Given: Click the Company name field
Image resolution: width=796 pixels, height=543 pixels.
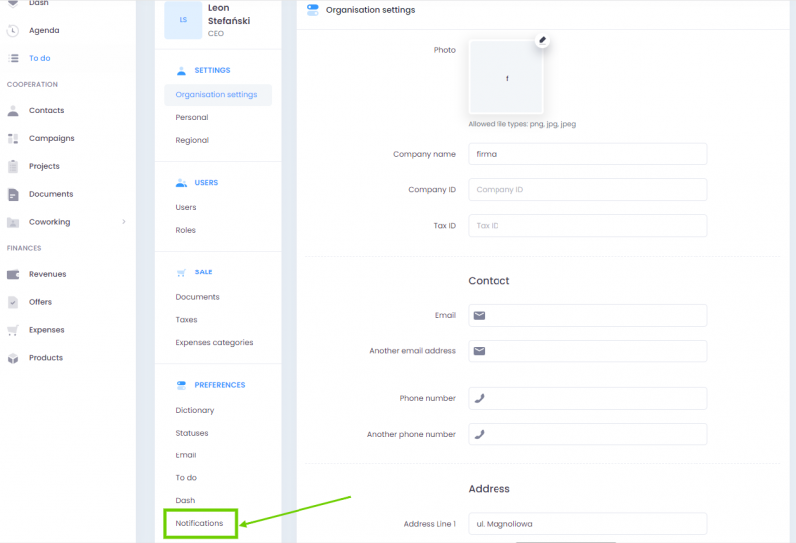Looking at the screenshot, I should [587, 154].
